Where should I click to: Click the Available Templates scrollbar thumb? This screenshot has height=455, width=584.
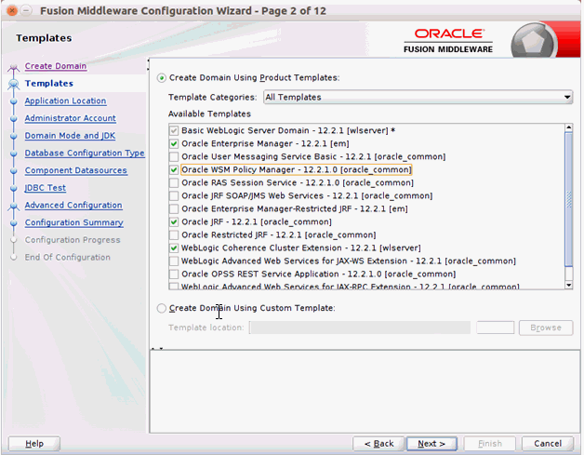click(x=569, y=199)
